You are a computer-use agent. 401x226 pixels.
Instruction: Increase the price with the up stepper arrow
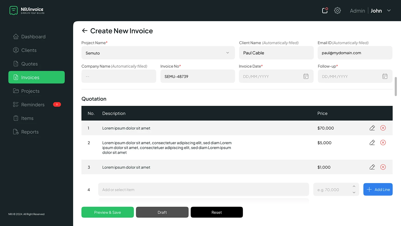pos(354,186)
